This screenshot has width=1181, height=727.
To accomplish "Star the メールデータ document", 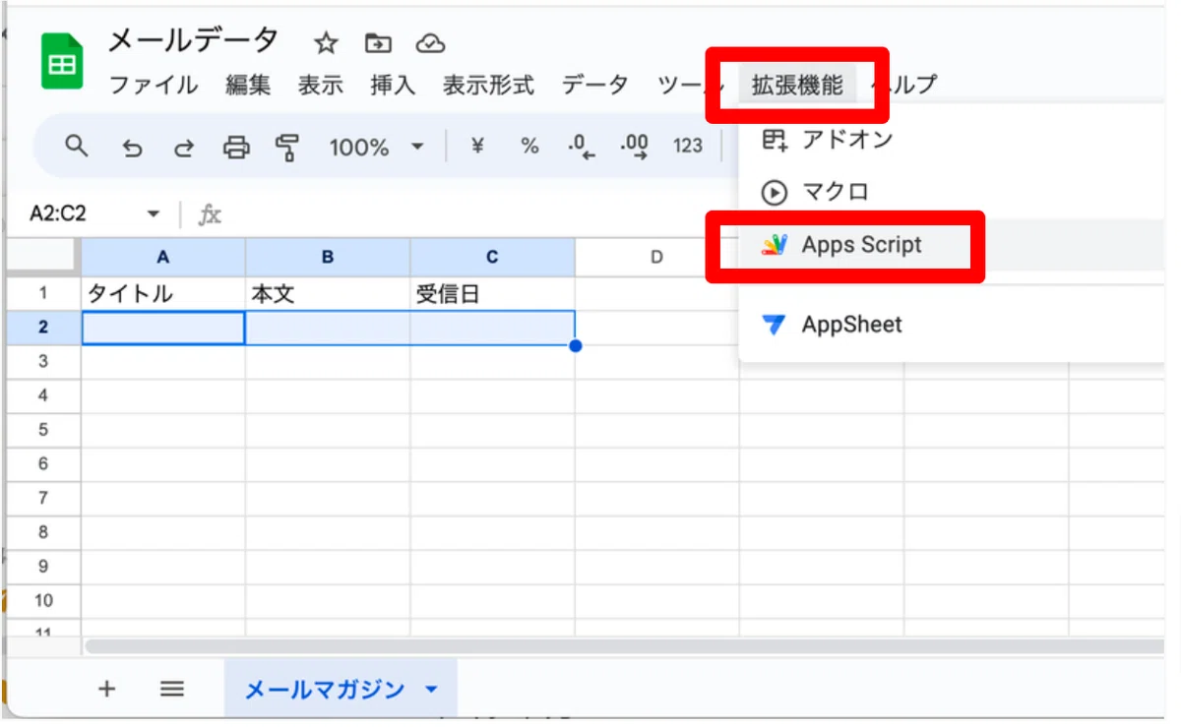I will point(326,43).
